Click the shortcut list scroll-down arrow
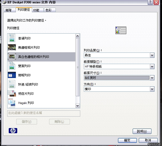The height and width of the screenshot is (146, 162). click(x=78, y=106)
